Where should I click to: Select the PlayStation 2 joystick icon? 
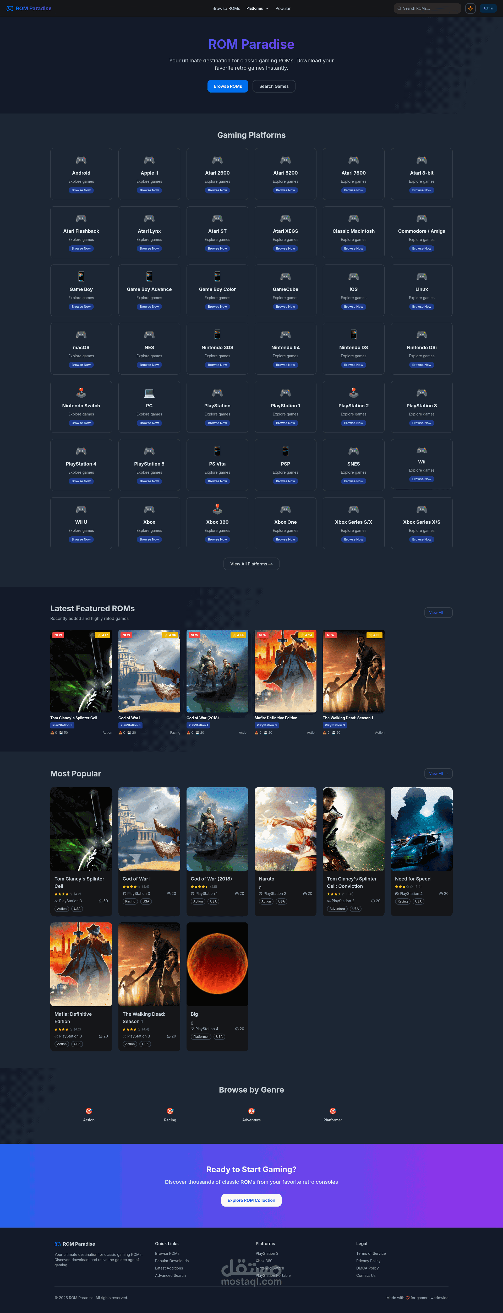coord(354,393)
